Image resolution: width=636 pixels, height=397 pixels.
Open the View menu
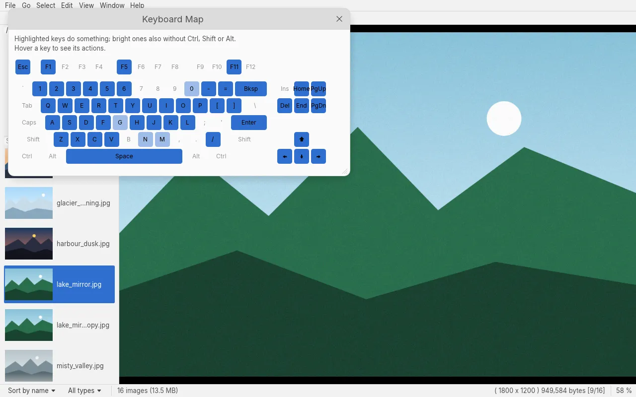[86, 5]
